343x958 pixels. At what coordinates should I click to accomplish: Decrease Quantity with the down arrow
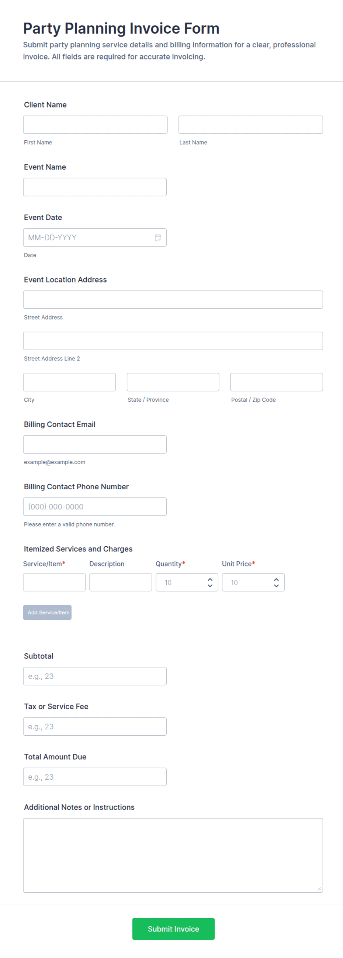click(x=210, y=585)
